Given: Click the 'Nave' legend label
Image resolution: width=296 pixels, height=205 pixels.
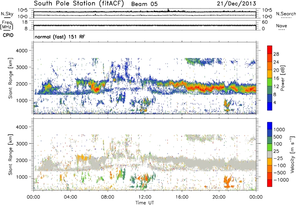Looking at the screenshot, I should point(282,26).
